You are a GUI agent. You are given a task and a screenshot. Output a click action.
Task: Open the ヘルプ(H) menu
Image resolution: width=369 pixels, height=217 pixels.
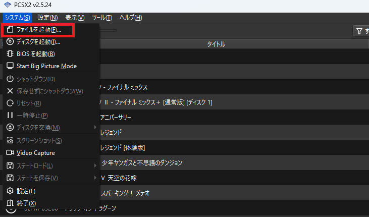[x=131, y=18]
